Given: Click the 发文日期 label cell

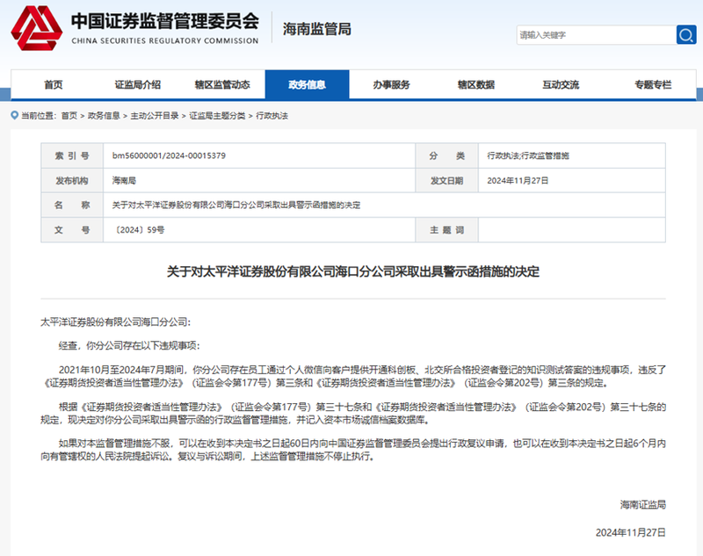Looking at the screenshot, I should point(446,181).
